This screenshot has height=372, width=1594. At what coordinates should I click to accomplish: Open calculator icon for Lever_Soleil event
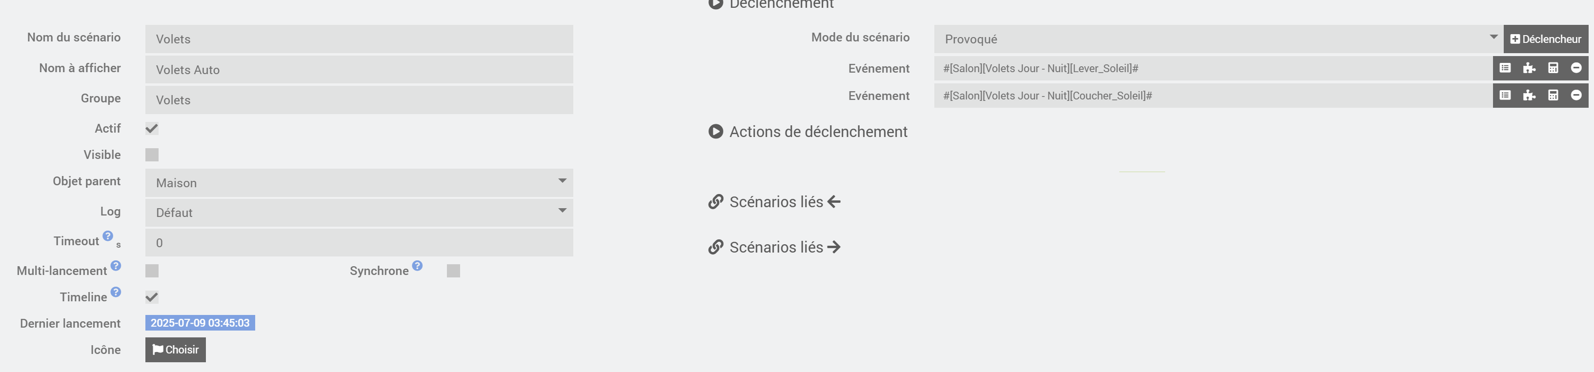click(x=1553, y=68)
